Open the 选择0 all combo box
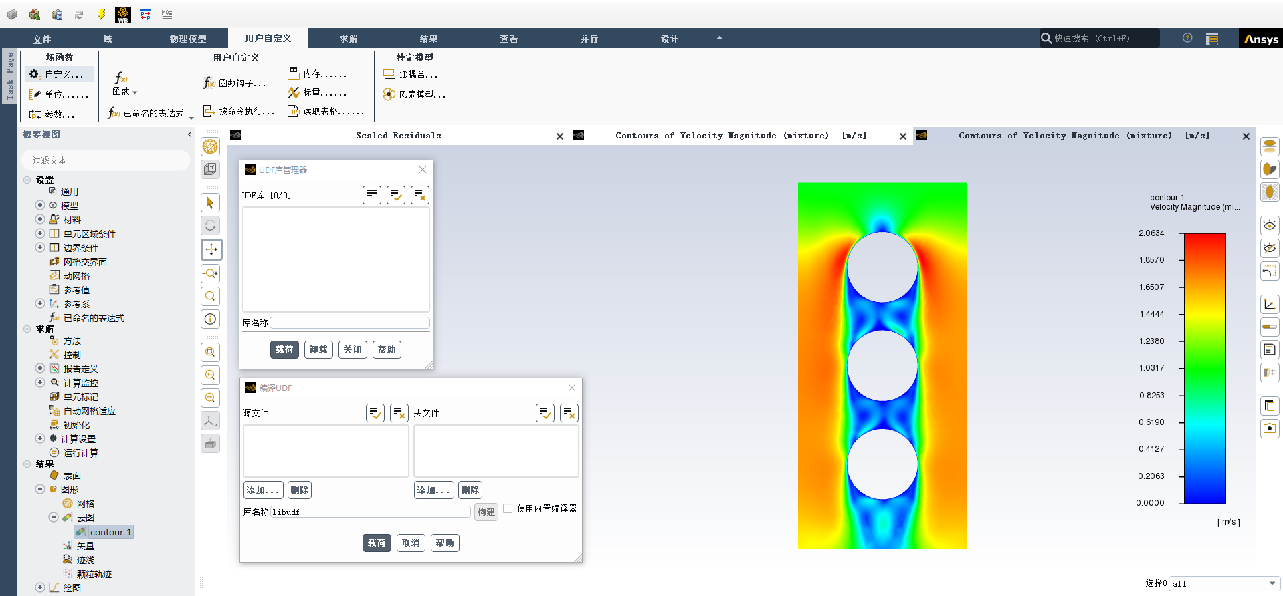This screenshot has width=1283, height=596. [1224, 583]
